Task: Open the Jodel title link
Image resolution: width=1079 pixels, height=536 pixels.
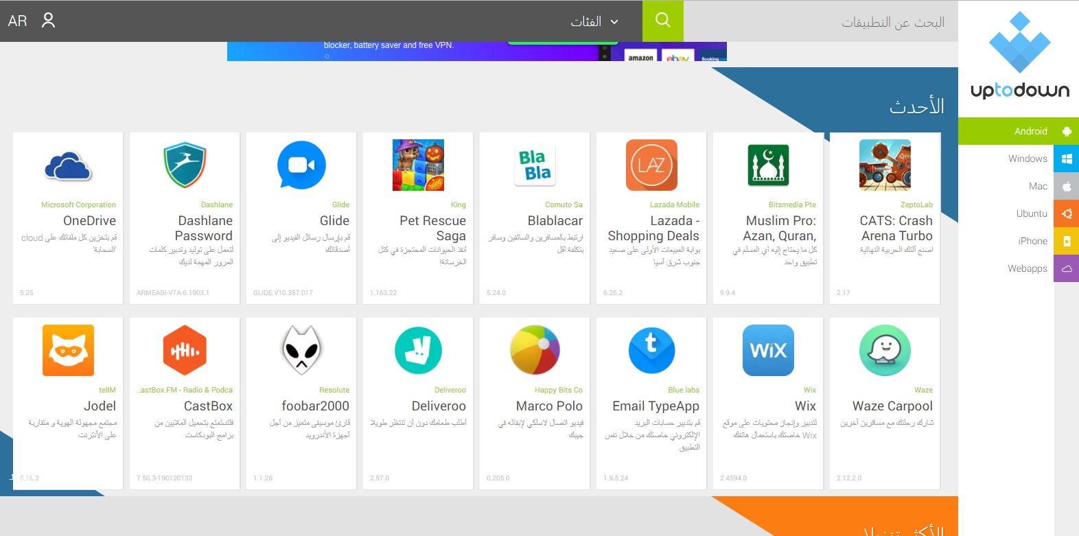Action: (100, 406)
